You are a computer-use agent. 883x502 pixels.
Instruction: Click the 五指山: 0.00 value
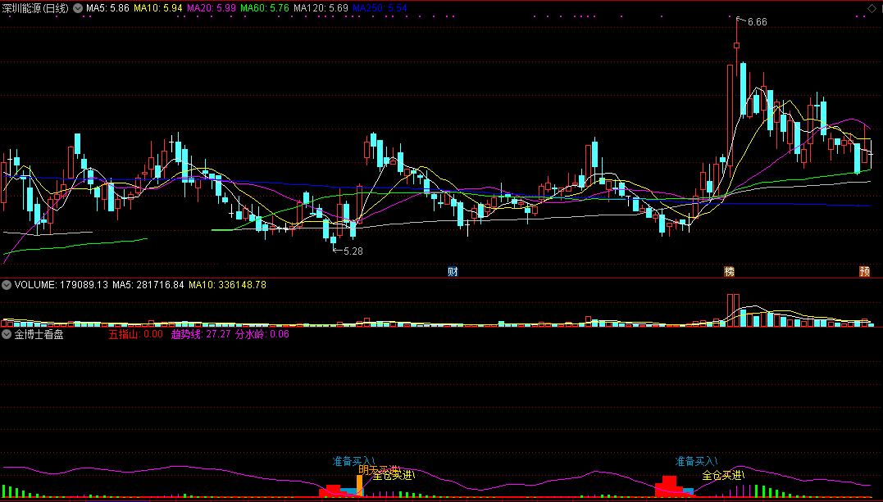pos(136,335)
